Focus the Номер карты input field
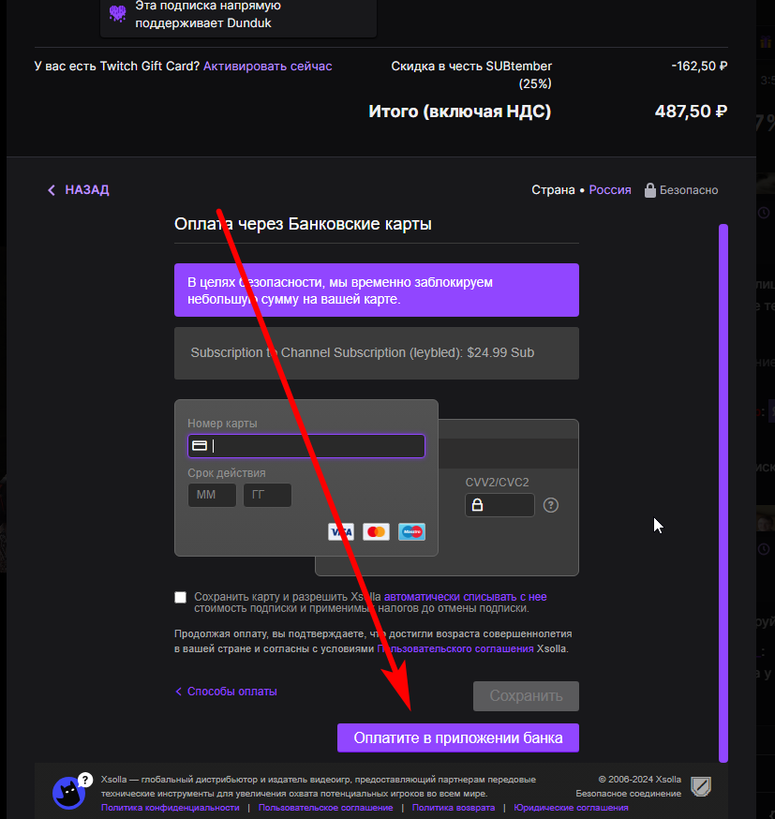 pos(306,446)
